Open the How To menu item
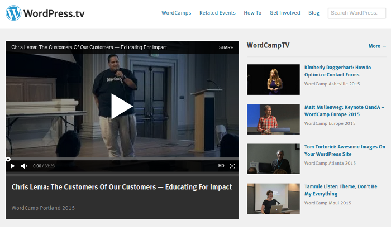The width and height of the screenshot is (391, 230). [x=252, y=13]
